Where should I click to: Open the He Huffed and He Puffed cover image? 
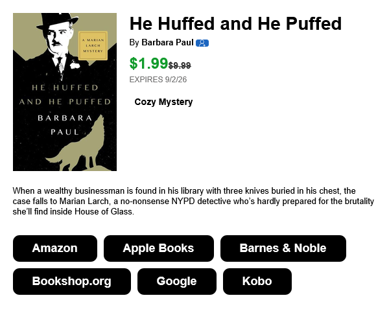point(65,92)
